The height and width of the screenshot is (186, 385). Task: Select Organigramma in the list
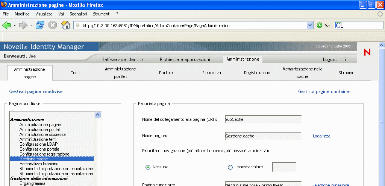pos(32,183)
